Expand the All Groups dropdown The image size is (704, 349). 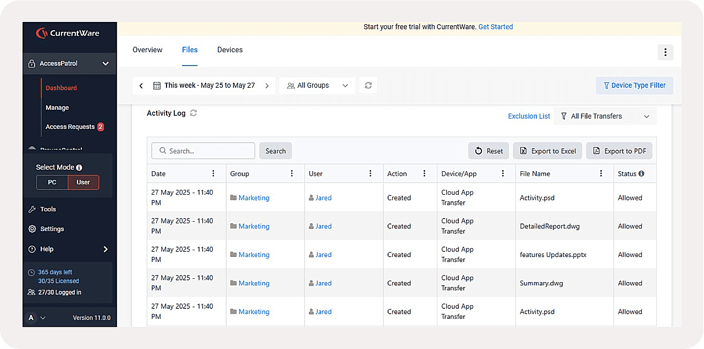pyautogui.click(x=318, y=86)
